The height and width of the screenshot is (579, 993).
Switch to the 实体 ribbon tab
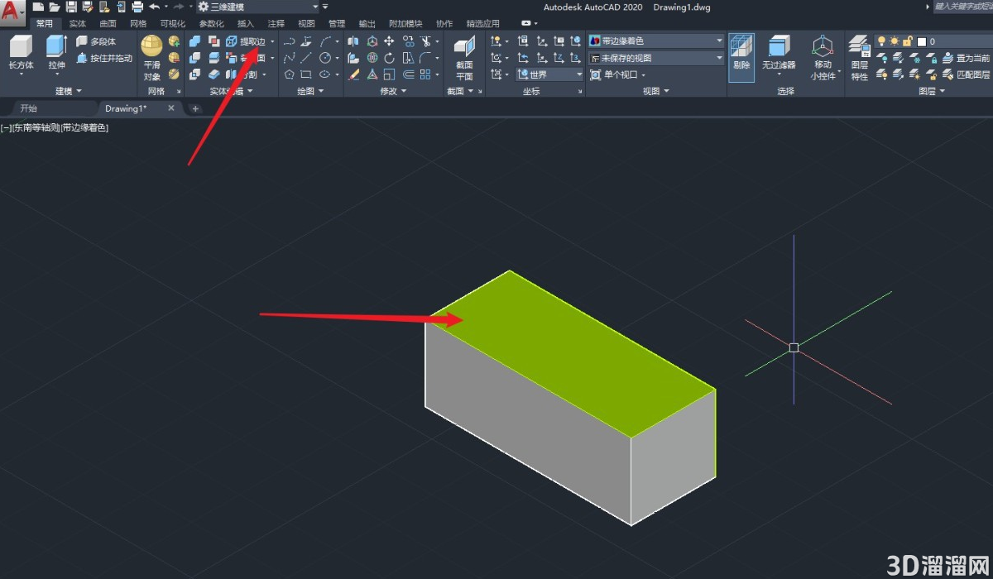77,24
